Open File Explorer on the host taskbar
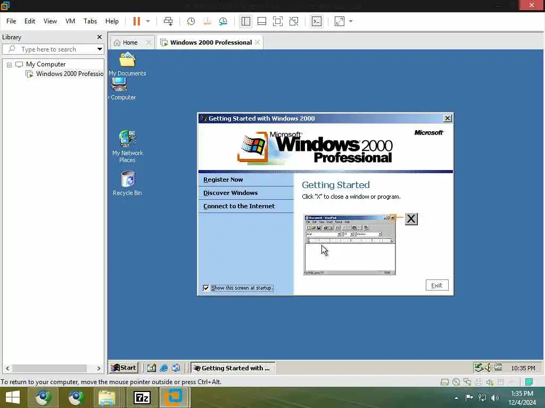The height and width of the screenshot is (408, 545). [x=106, y=397]
